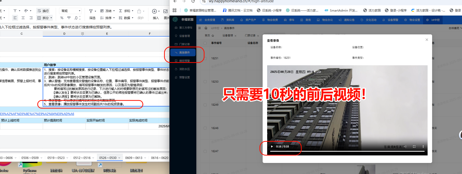
Task: Open the 活力家园 - 设计稿 bookmark
Action: pos(428,10)
